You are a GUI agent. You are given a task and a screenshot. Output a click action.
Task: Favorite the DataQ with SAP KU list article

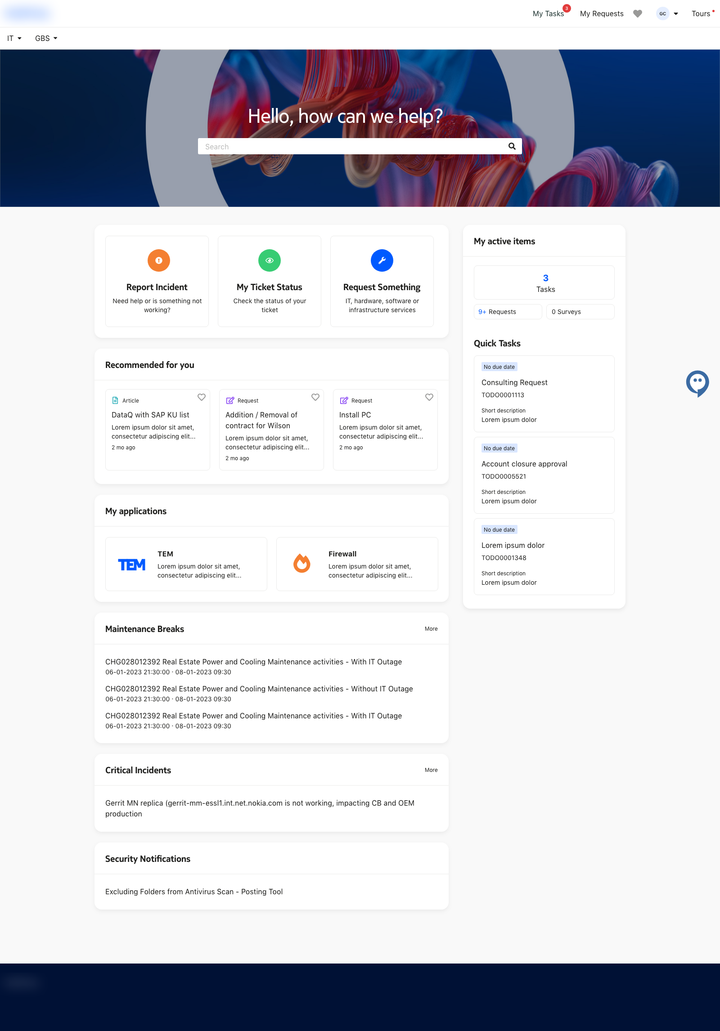pyautogui.click(x=202, y=397)
